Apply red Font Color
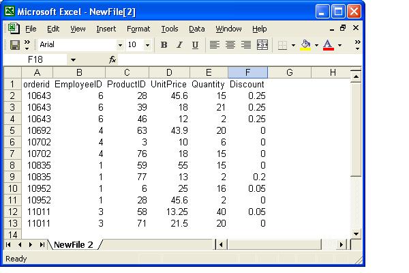This screenshot has height=273, width=409. pos(328,45)
